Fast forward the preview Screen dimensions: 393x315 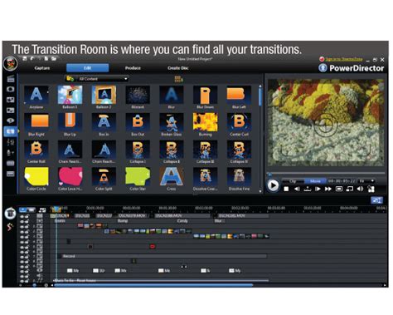click(x=328, y=189)
